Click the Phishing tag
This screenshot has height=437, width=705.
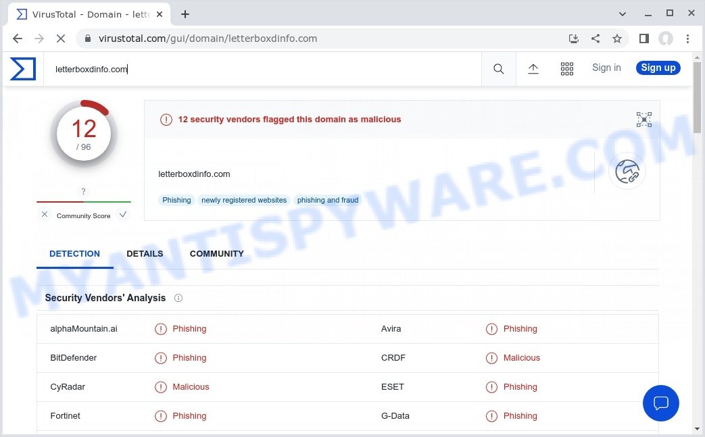tap(176, 201)
